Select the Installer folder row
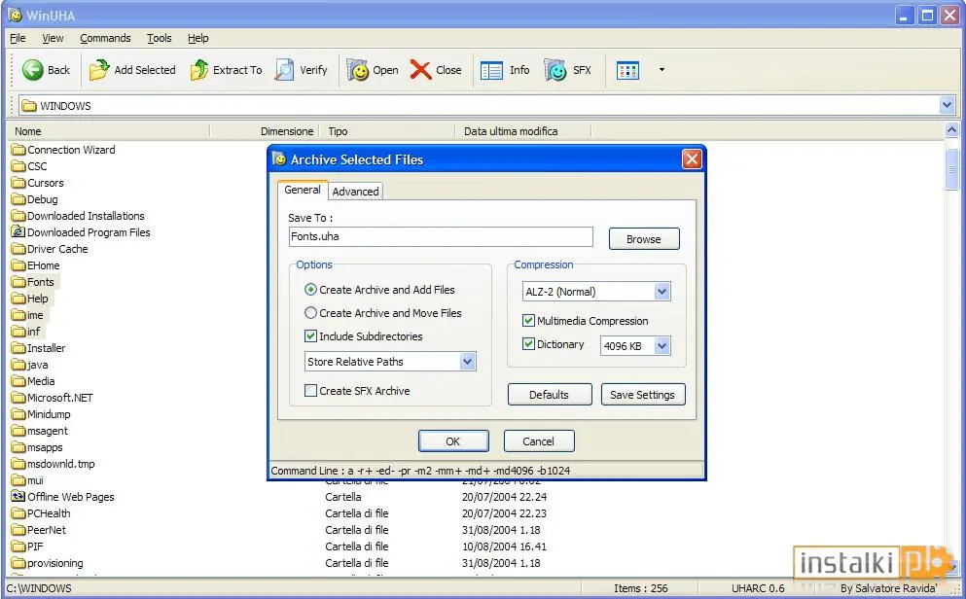Viewport: 966px width, 599px height. [38, 348]
